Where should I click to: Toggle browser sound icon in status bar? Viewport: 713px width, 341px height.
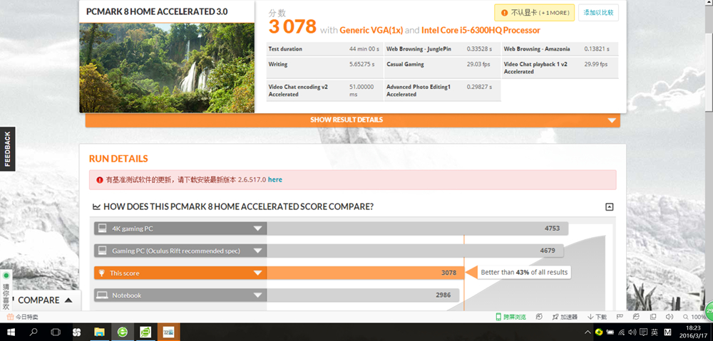pyautogui.click(x=669, y=317)
